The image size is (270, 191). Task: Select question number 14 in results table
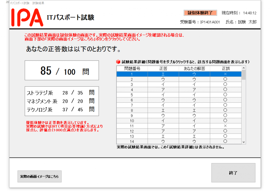[x=132, y=142]
